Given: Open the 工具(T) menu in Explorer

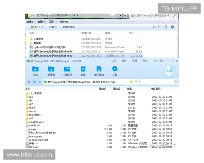Looking at the screenshot, I should pyautogui.click(x=53, y=22).
